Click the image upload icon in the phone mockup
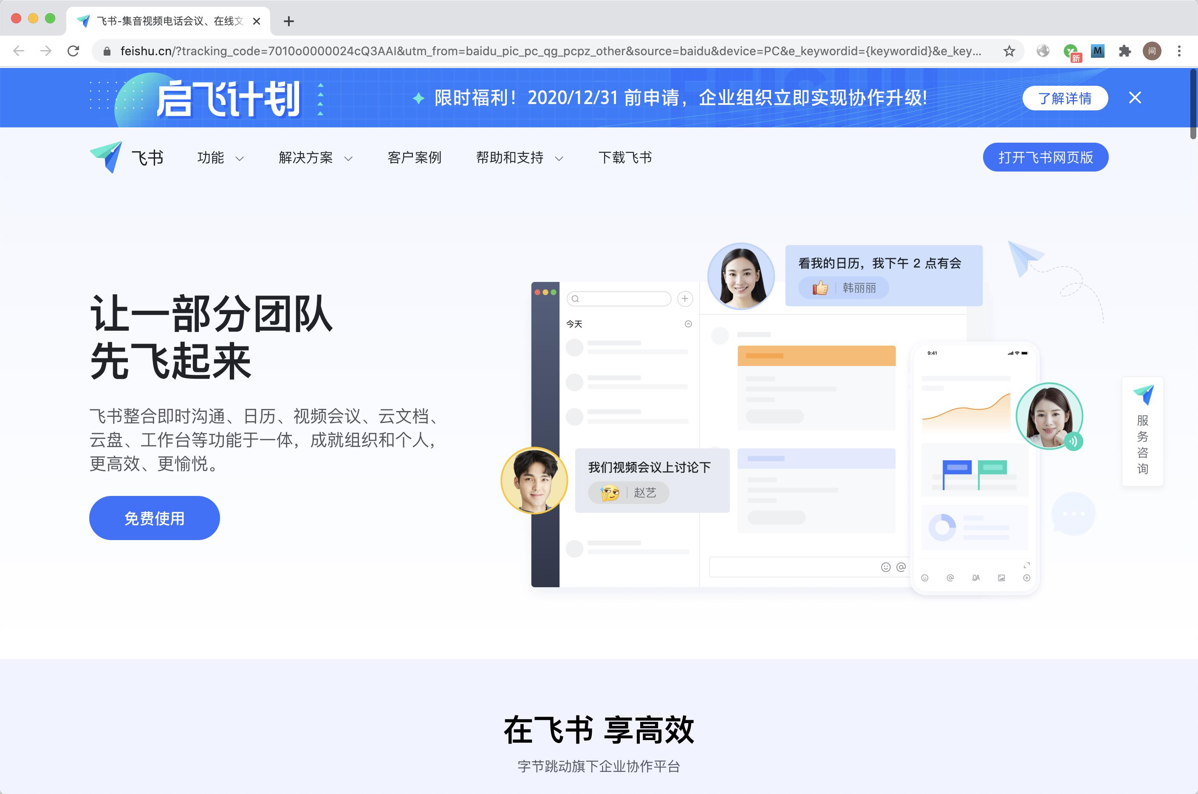Screen dimensions: 1198x794 [1001, 578]
